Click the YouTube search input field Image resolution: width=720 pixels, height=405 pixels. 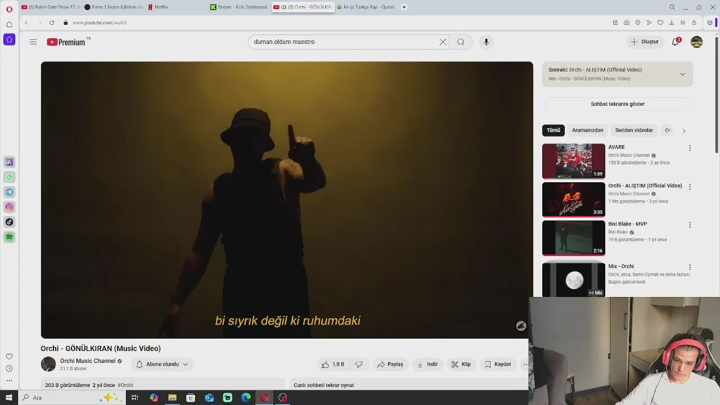pyautogui.click(x=343, y=42)
